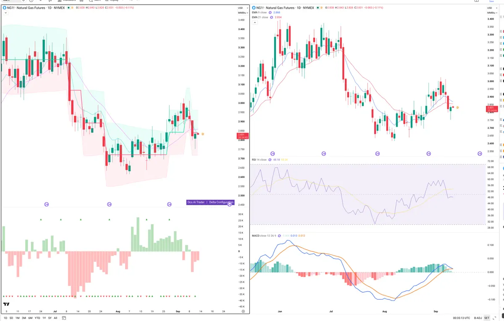Toggle B-ADJ back adjustment
The image size is (504, 321).
(x=478, y=318)
